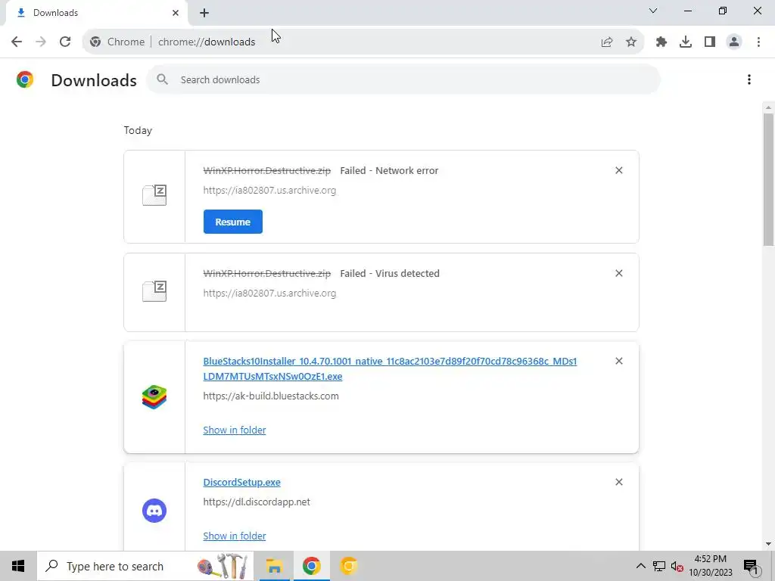The height and width of the screenshot is (581, 775).
Task: Click the scrollbar down arrow
Action: tap(768, 544)
